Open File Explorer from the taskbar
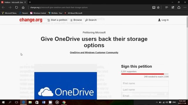The height and width of the screenshot is (105, 188). coord(30,102)
